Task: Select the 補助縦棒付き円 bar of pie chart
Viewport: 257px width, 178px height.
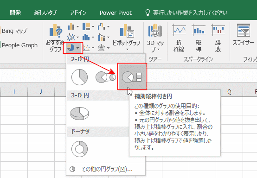Action: pos(132,76)
